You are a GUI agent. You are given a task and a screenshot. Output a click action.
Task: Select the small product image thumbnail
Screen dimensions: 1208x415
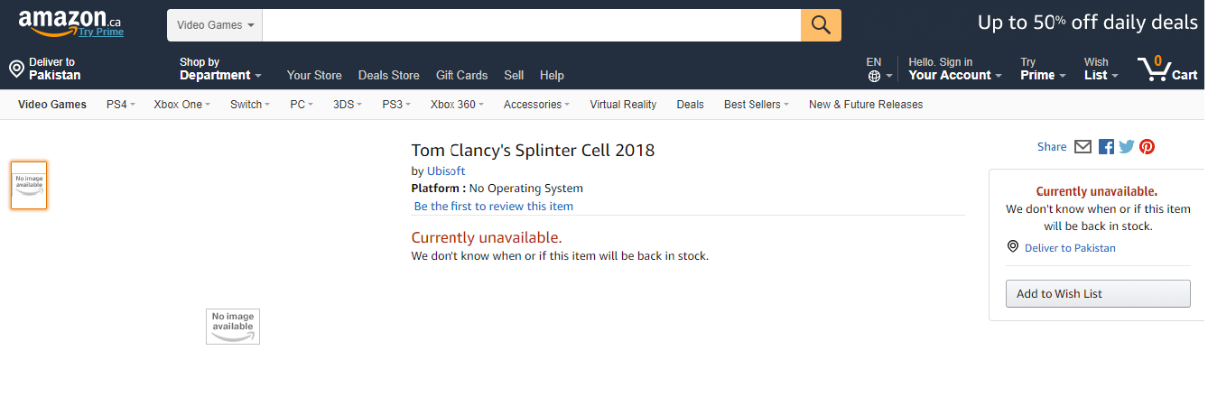[x=29, y=185]
